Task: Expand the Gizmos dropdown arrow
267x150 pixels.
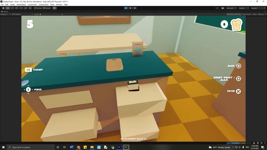Action: (x=265, y=14)
